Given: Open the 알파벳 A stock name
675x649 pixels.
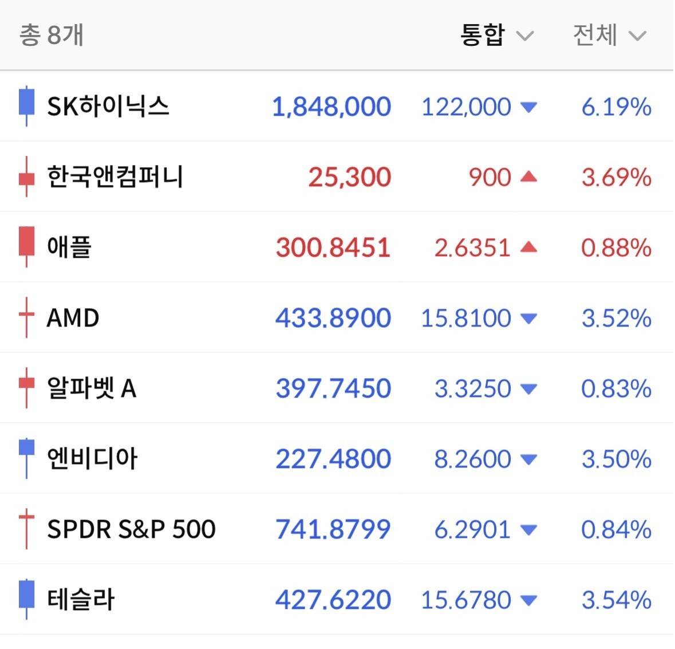Looking at the screenshot, I should click(x=92, y=388).
